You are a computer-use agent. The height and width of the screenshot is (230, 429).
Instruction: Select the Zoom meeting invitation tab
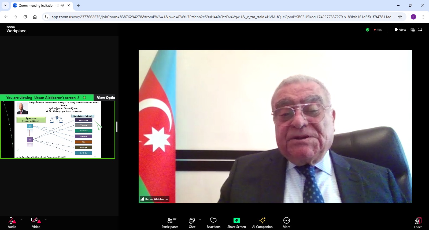click(x=38, y=5)
